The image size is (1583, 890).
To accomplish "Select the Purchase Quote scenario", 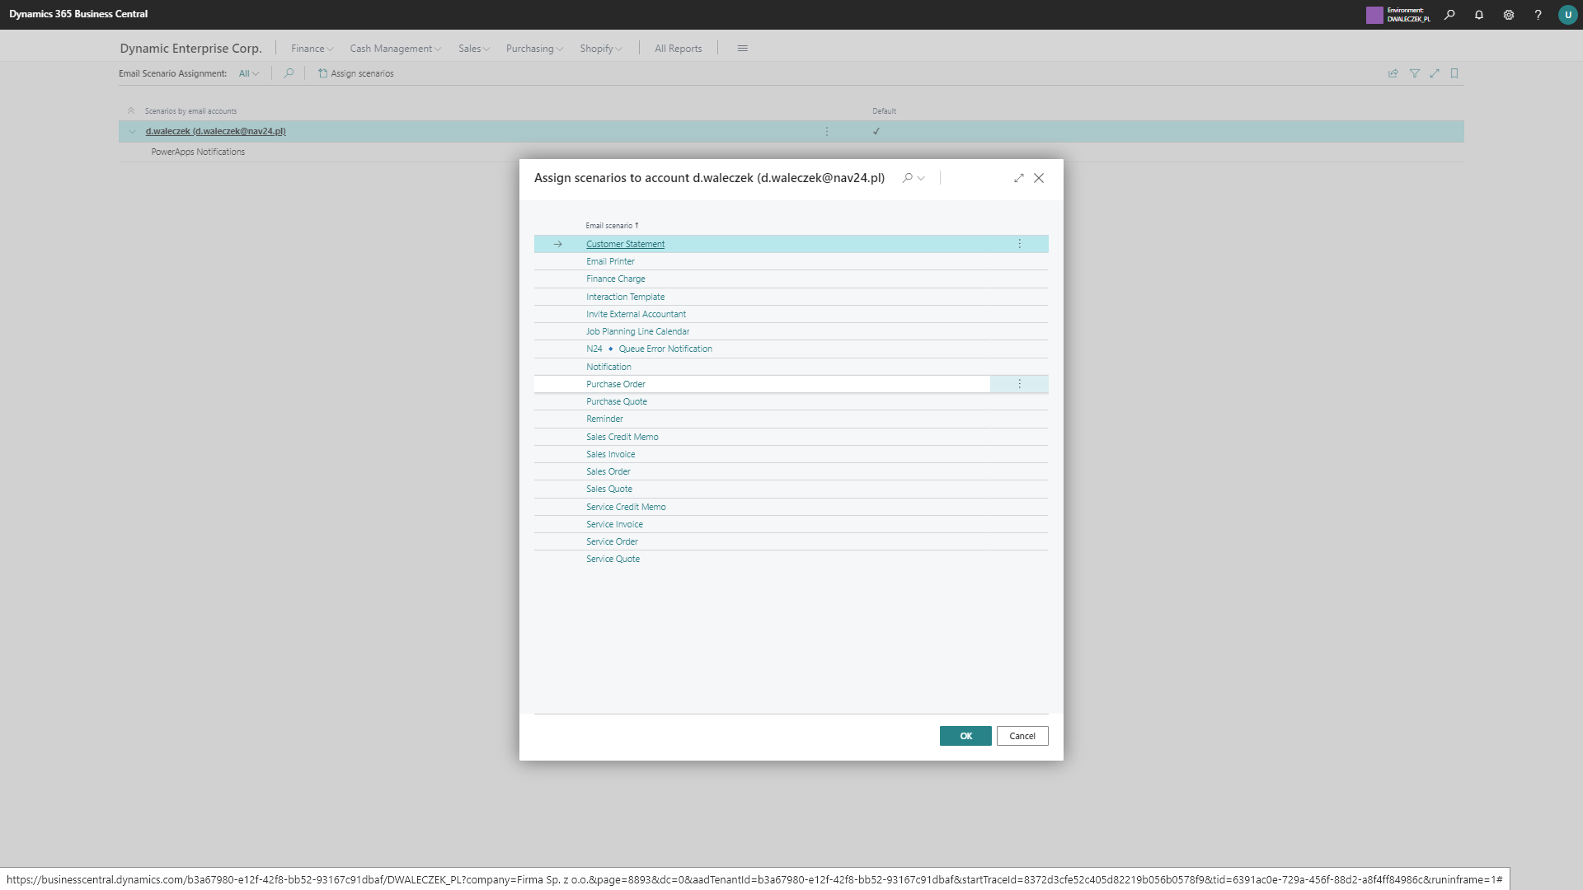I will point(617,401).
